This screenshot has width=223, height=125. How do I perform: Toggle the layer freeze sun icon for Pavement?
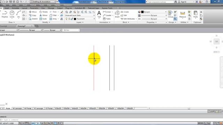click(69, 19)
